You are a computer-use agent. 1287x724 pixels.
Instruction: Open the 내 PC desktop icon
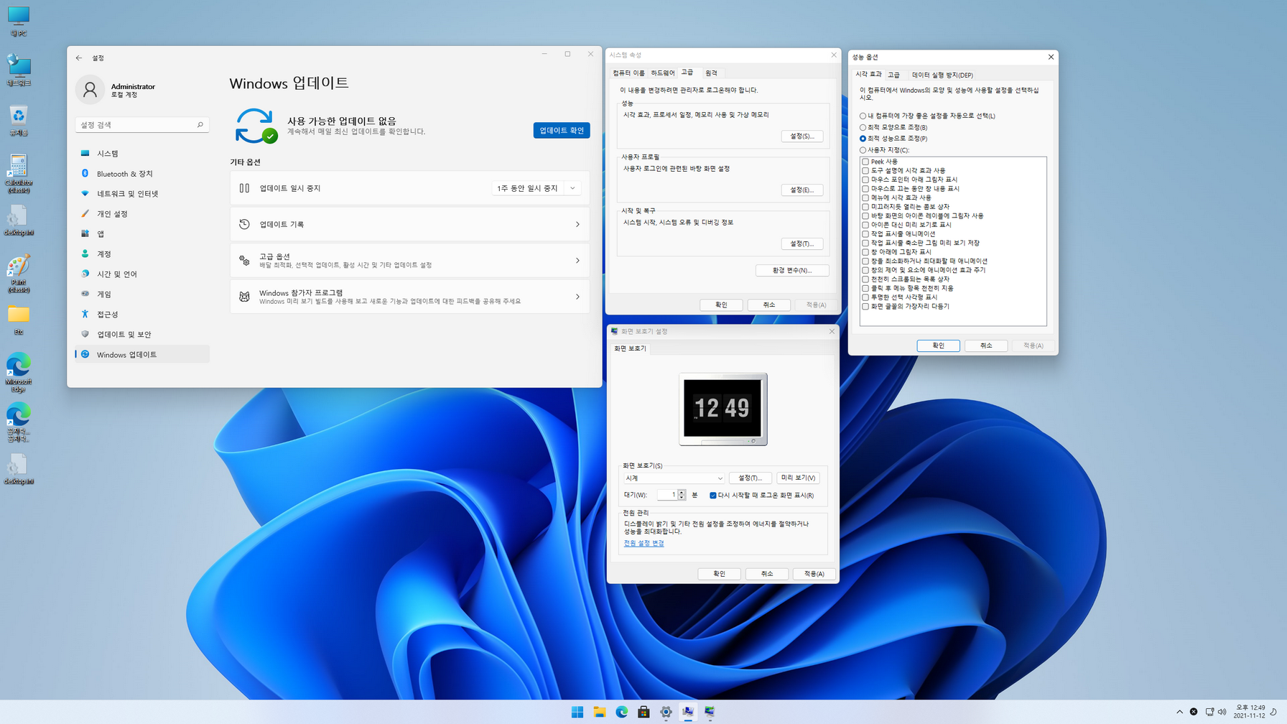point(18,22)
